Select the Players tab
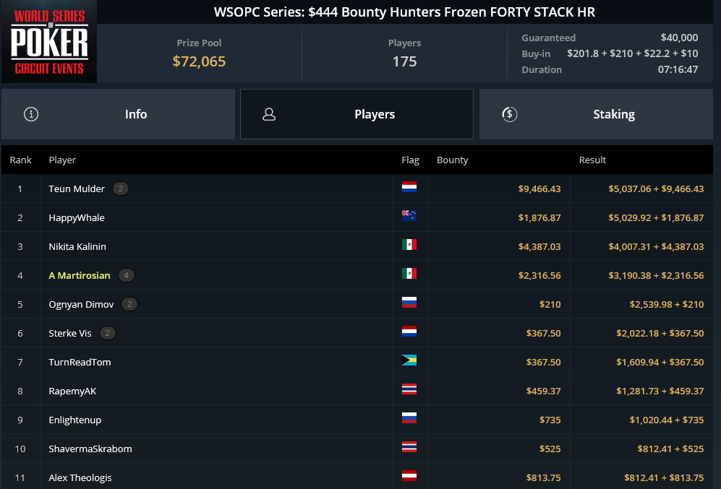Screen dimensions: 721x489 (x=357, y=114)
